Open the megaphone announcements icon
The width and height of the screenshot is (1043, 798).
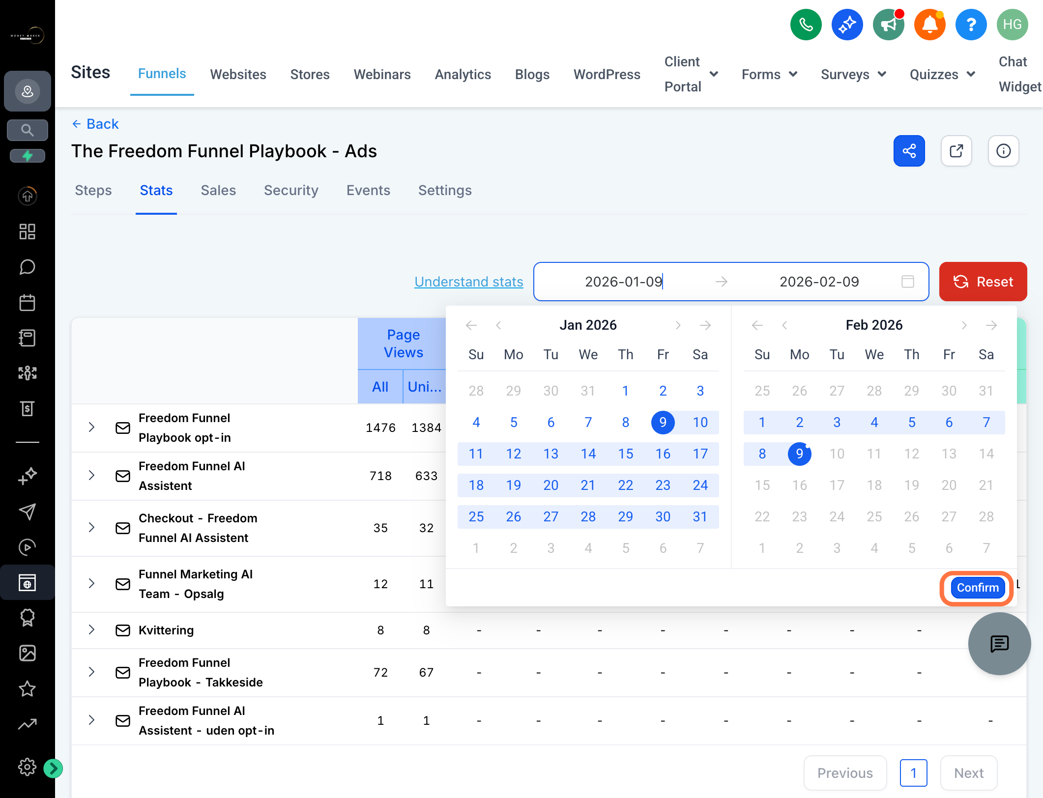(x=888, y=25)
